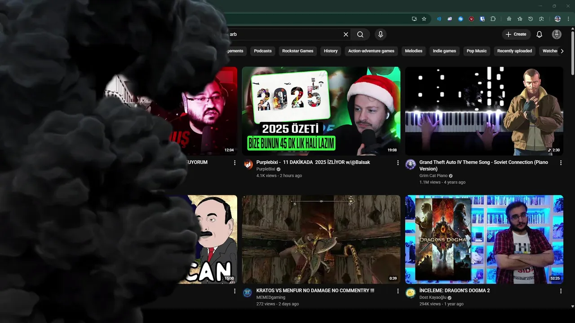Open the browser history clock icon

(x=531, y=19)
